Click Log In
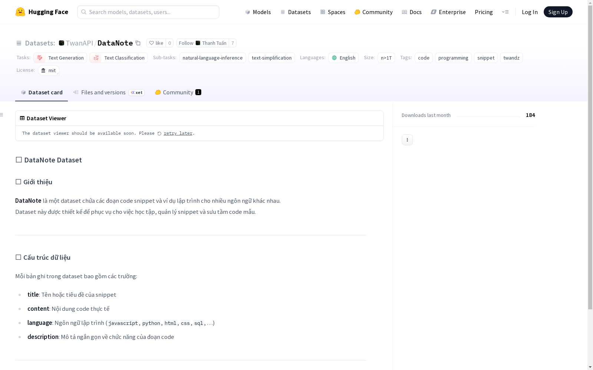The image size is (593, 370). click(530, 12)
